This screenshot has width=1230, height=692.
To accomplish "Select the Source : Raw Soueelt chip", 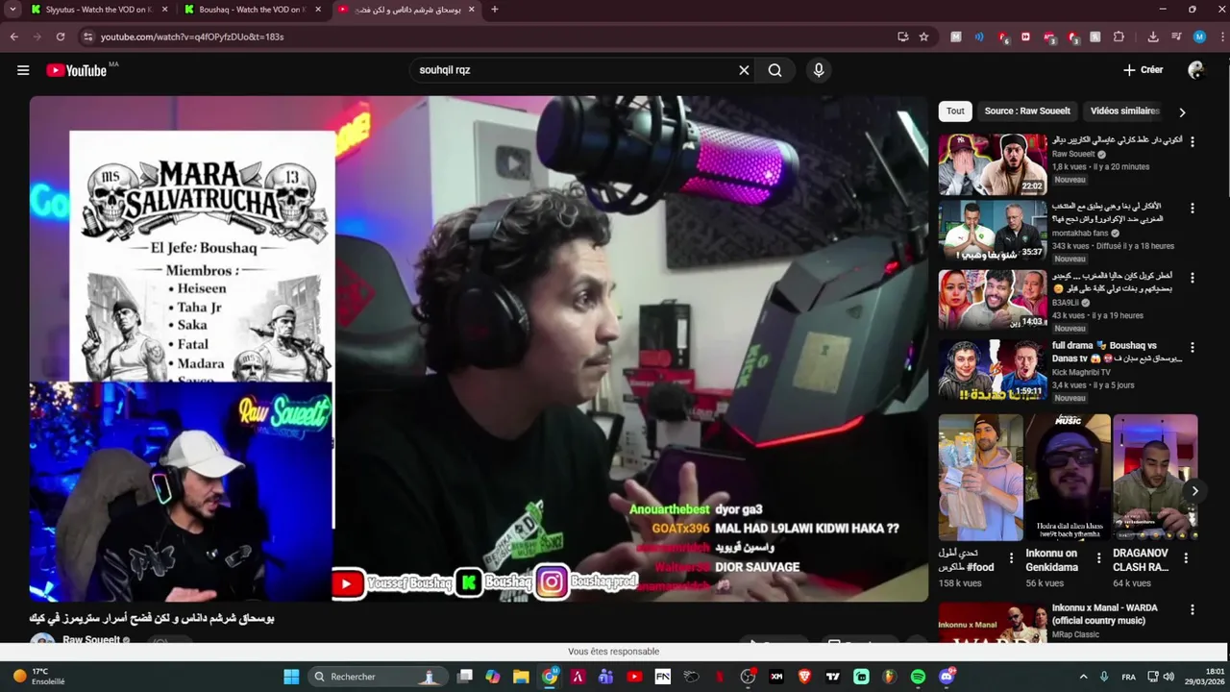I will click(1027, 111).
